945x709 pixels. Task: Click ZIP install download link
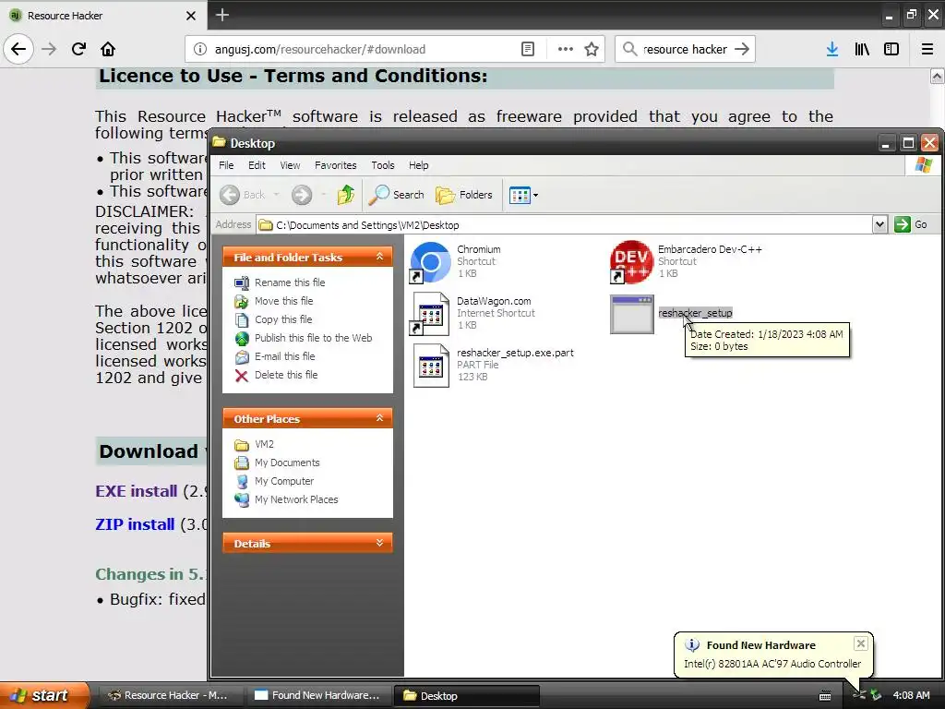pyautogui.click(x=135, y=524)
